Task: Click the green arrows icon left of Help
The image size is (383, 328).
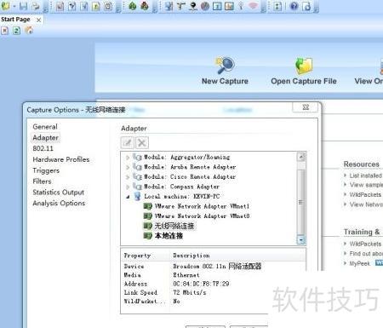Action: click(277, 6)
